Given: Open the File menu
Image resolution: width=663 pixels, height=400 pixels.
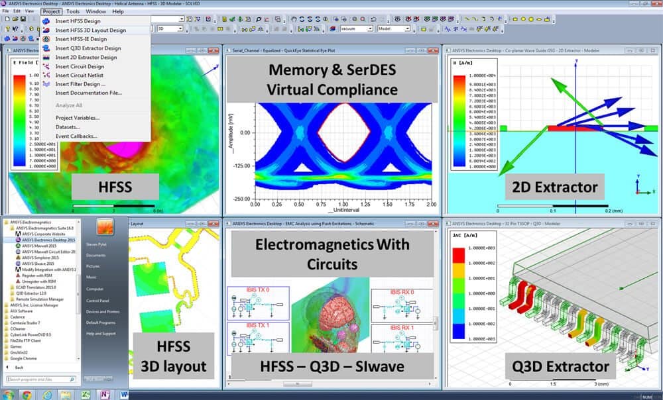Looking at the screenshot, I should tap(5, 11).
